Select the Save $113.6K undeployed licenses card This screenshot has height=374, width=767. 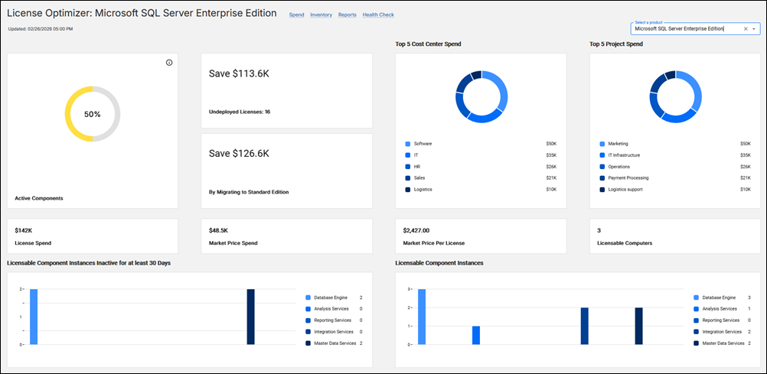(x=286, y=90)
